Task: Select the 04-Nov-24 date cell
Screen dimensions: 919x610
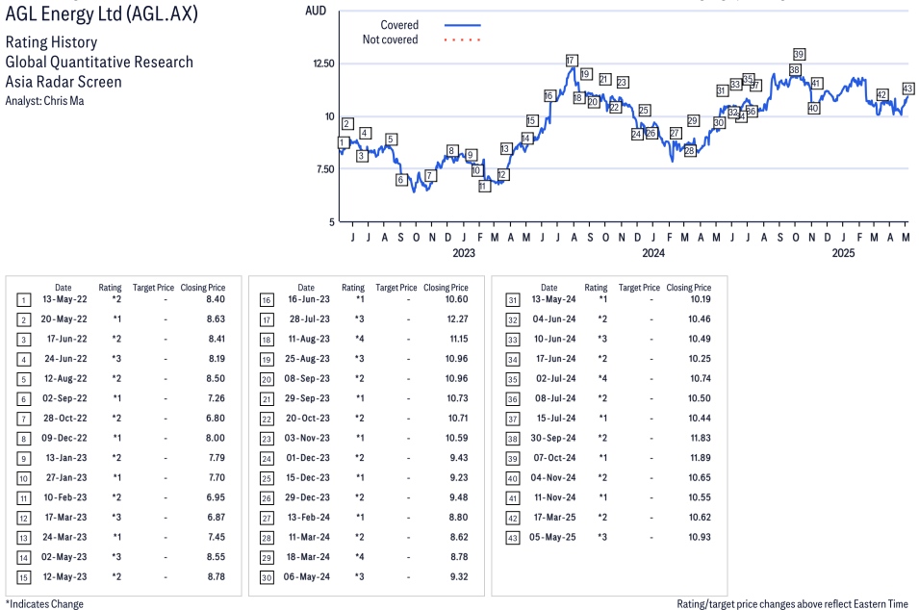Action: point(553,478)
